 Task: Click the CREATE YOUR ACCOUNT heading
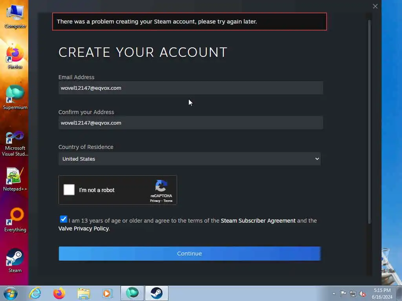143,52
